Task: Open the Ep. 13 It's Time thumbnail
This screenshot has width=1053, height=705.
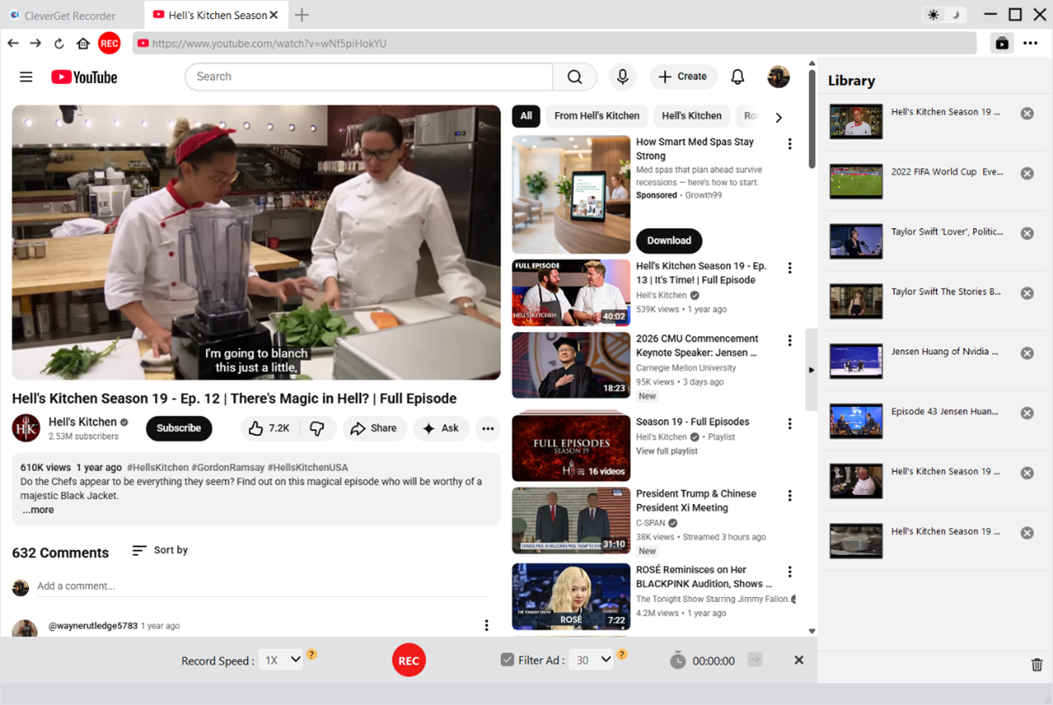Action: point(571,293)
